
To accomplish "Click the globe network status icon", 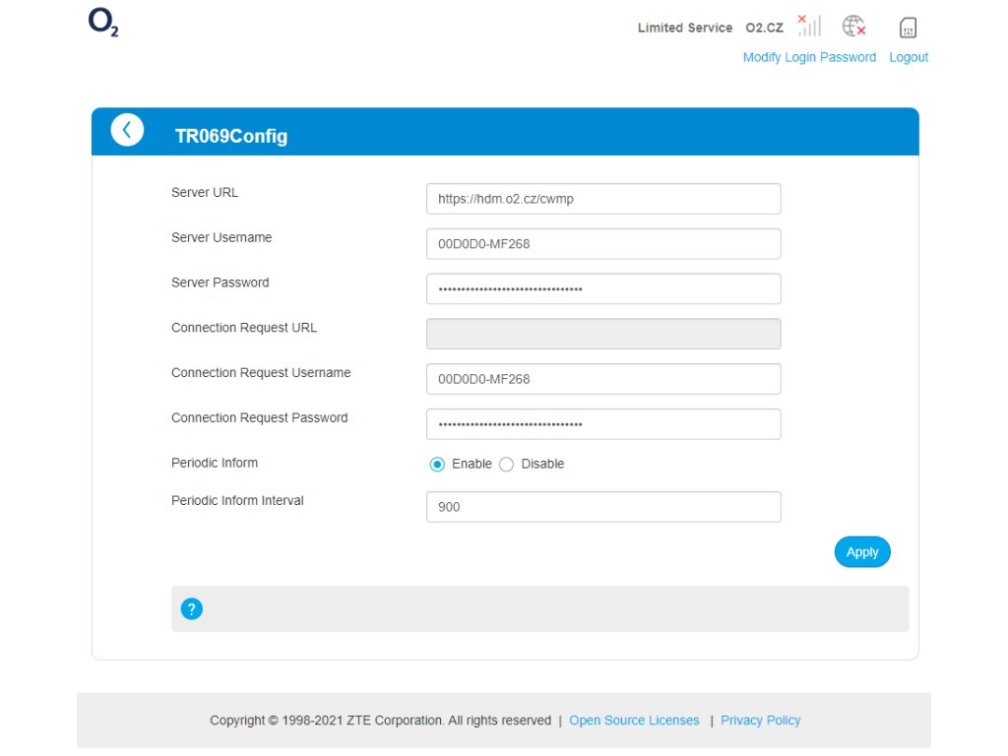I will [x=853, y=27].
